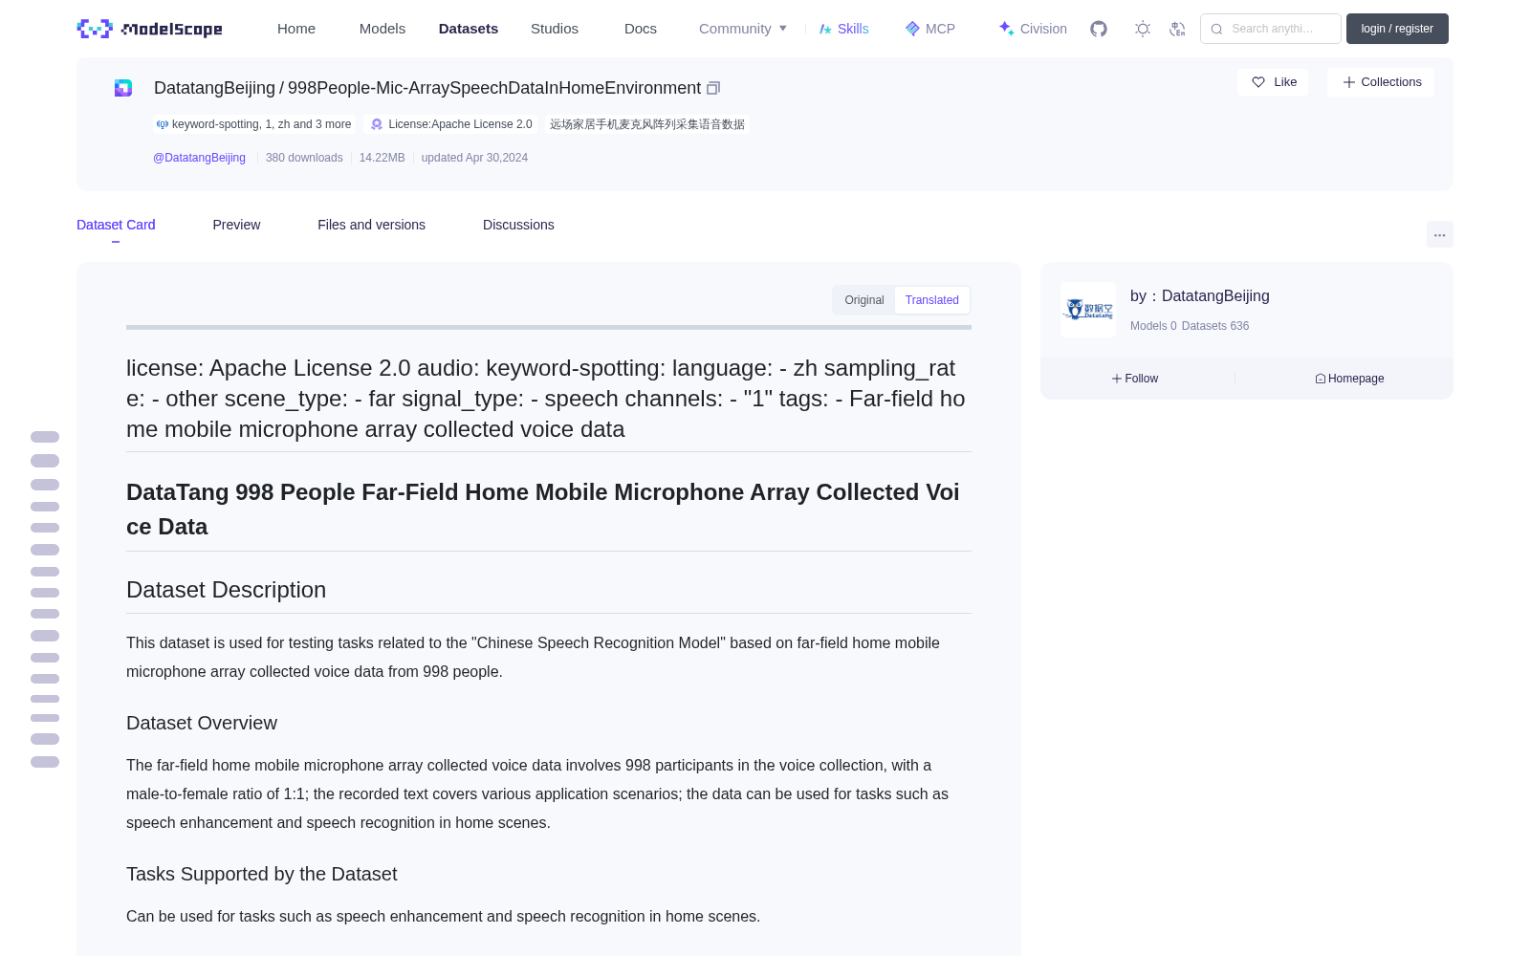Viewport: 1530px width, 956px height.
Task: Click the magnifier icon in the search box
Action: (1216, 29)
